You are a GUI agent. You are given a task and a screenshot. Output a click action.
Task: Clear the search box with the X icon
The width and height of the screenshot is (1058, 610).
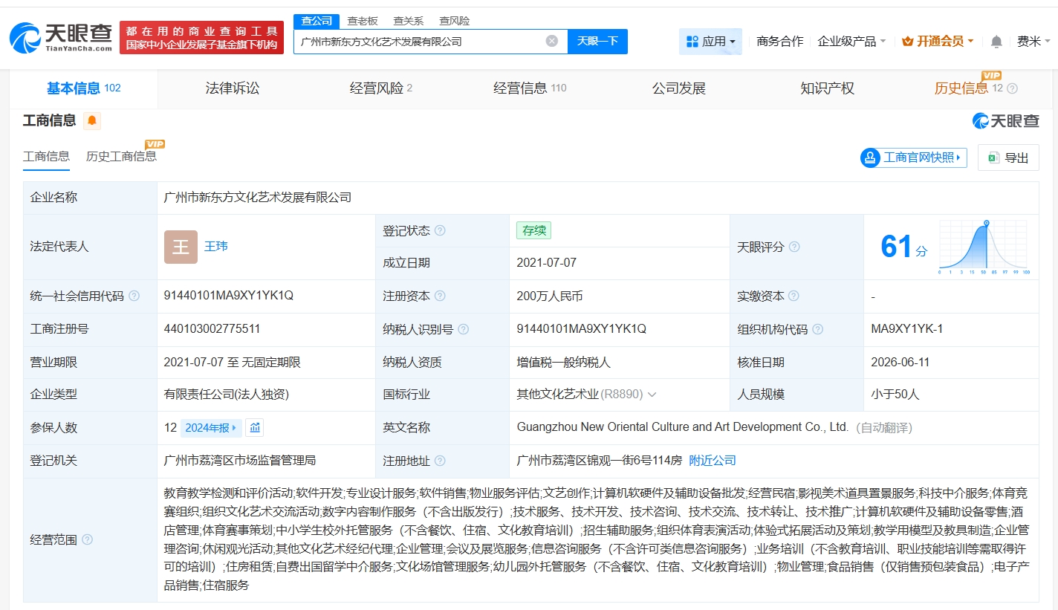point(552,41)
